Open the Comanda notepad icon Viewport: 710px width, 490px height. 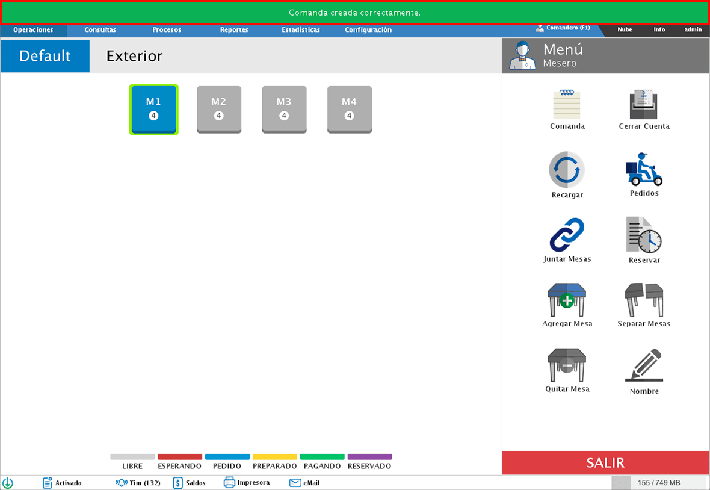tap(567, 105)
